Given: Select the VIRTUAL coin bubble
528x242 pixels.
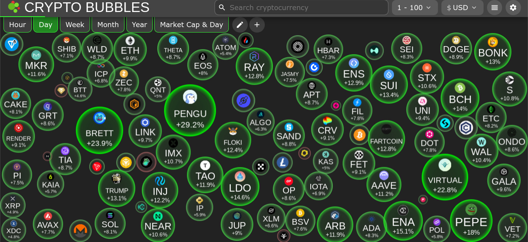Looking at the screenshot, I should coord(445,177).
